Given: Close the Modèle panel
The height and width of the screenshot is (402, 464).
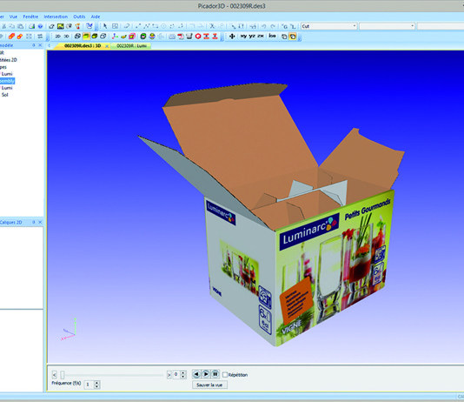Looking at the screenshot, I should point(40,45).
